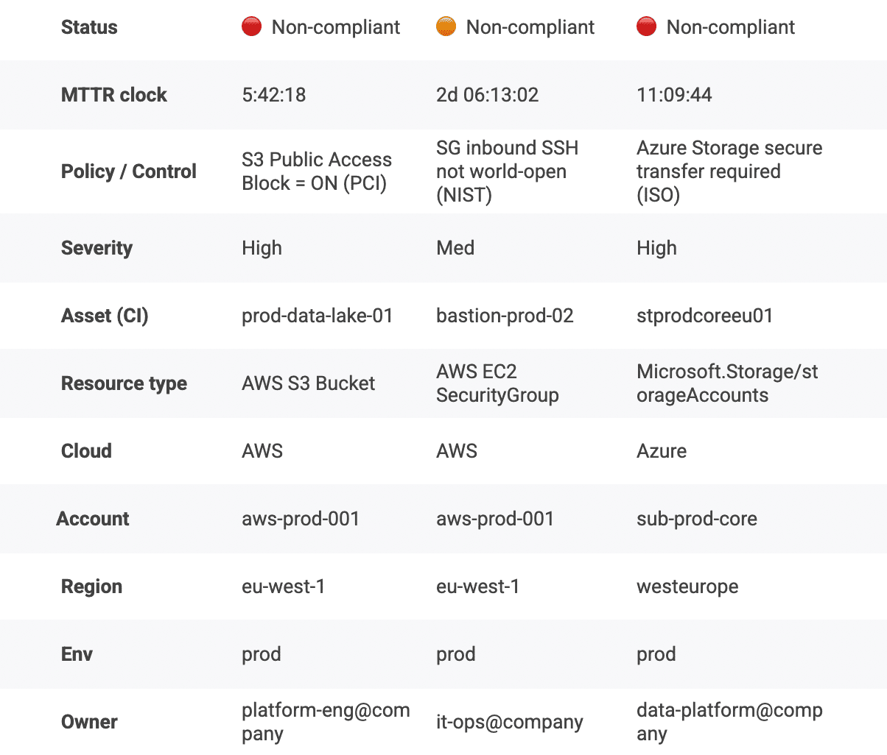This screenshot has width=887, height=755.
Task: Click the westeurope region cell
Action: point(687,586)
